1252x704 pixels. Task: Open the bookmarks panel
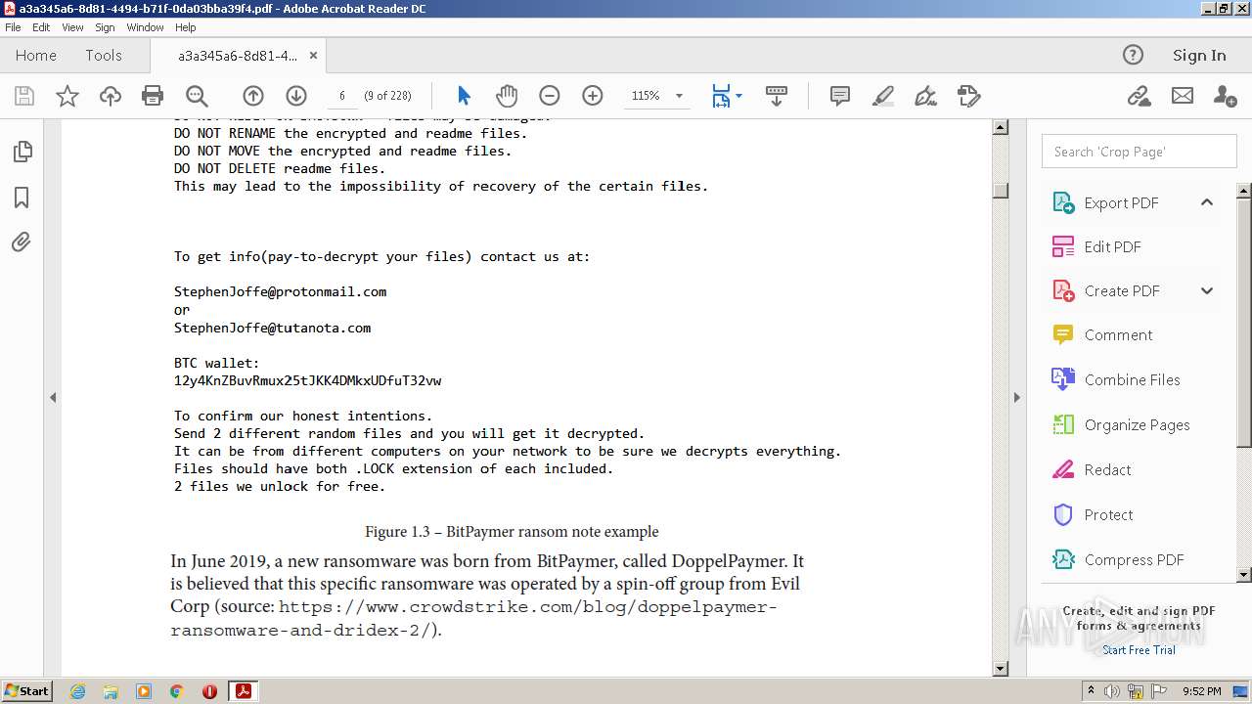(22, 198)
